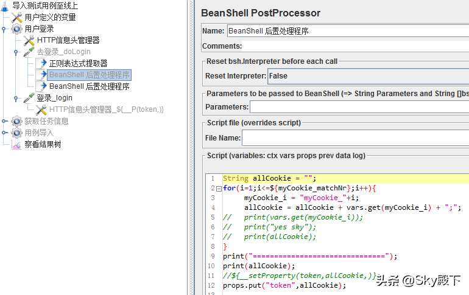Viewport: 469px width, 295px height.
Task: Click BeanShell PostProcessor title heading
Action: click(261, 13)
